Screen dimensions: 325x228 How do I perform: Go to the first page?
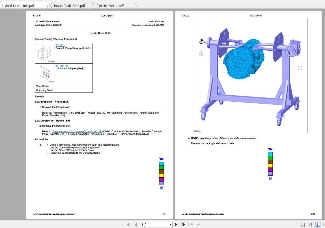pyautogui.click(x=129, y=225)
